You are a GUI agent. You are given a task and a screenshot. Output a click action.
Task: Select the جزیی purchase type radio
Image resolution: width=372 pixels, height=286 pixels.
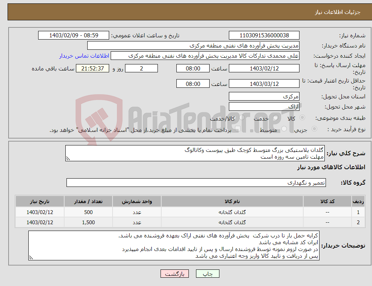314,129
